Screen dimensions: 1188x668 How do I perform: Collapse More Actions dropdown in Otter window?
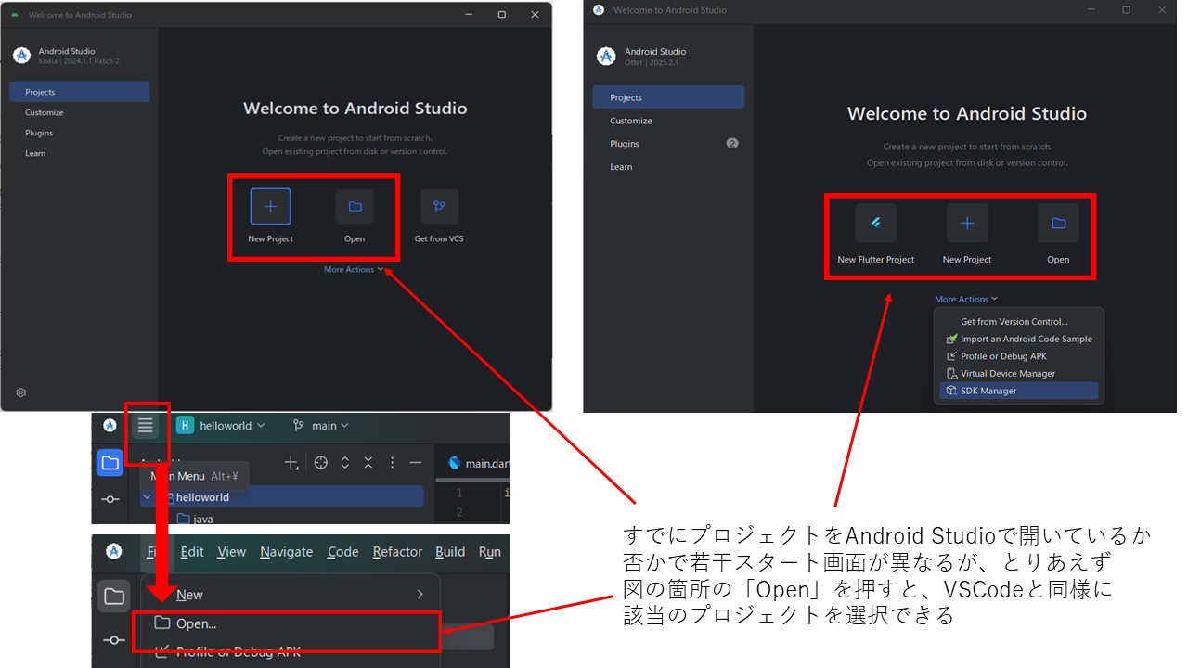[966, 299]
